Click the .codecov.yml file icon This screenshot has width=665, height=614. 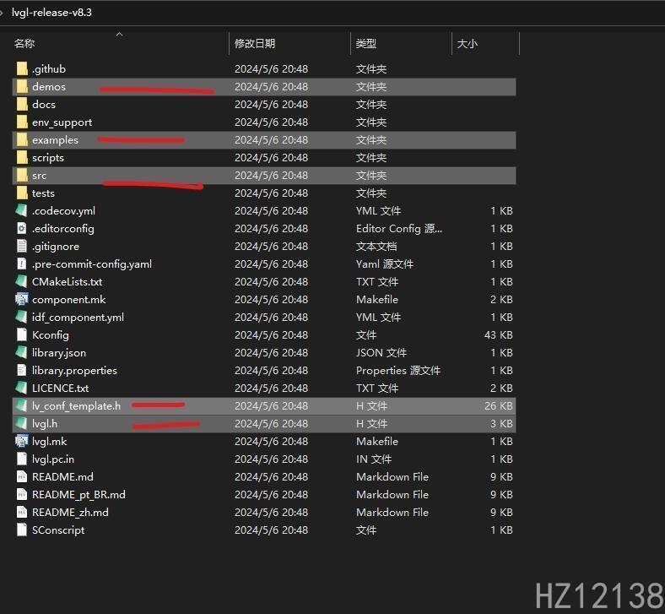click(x=22, y=211)
